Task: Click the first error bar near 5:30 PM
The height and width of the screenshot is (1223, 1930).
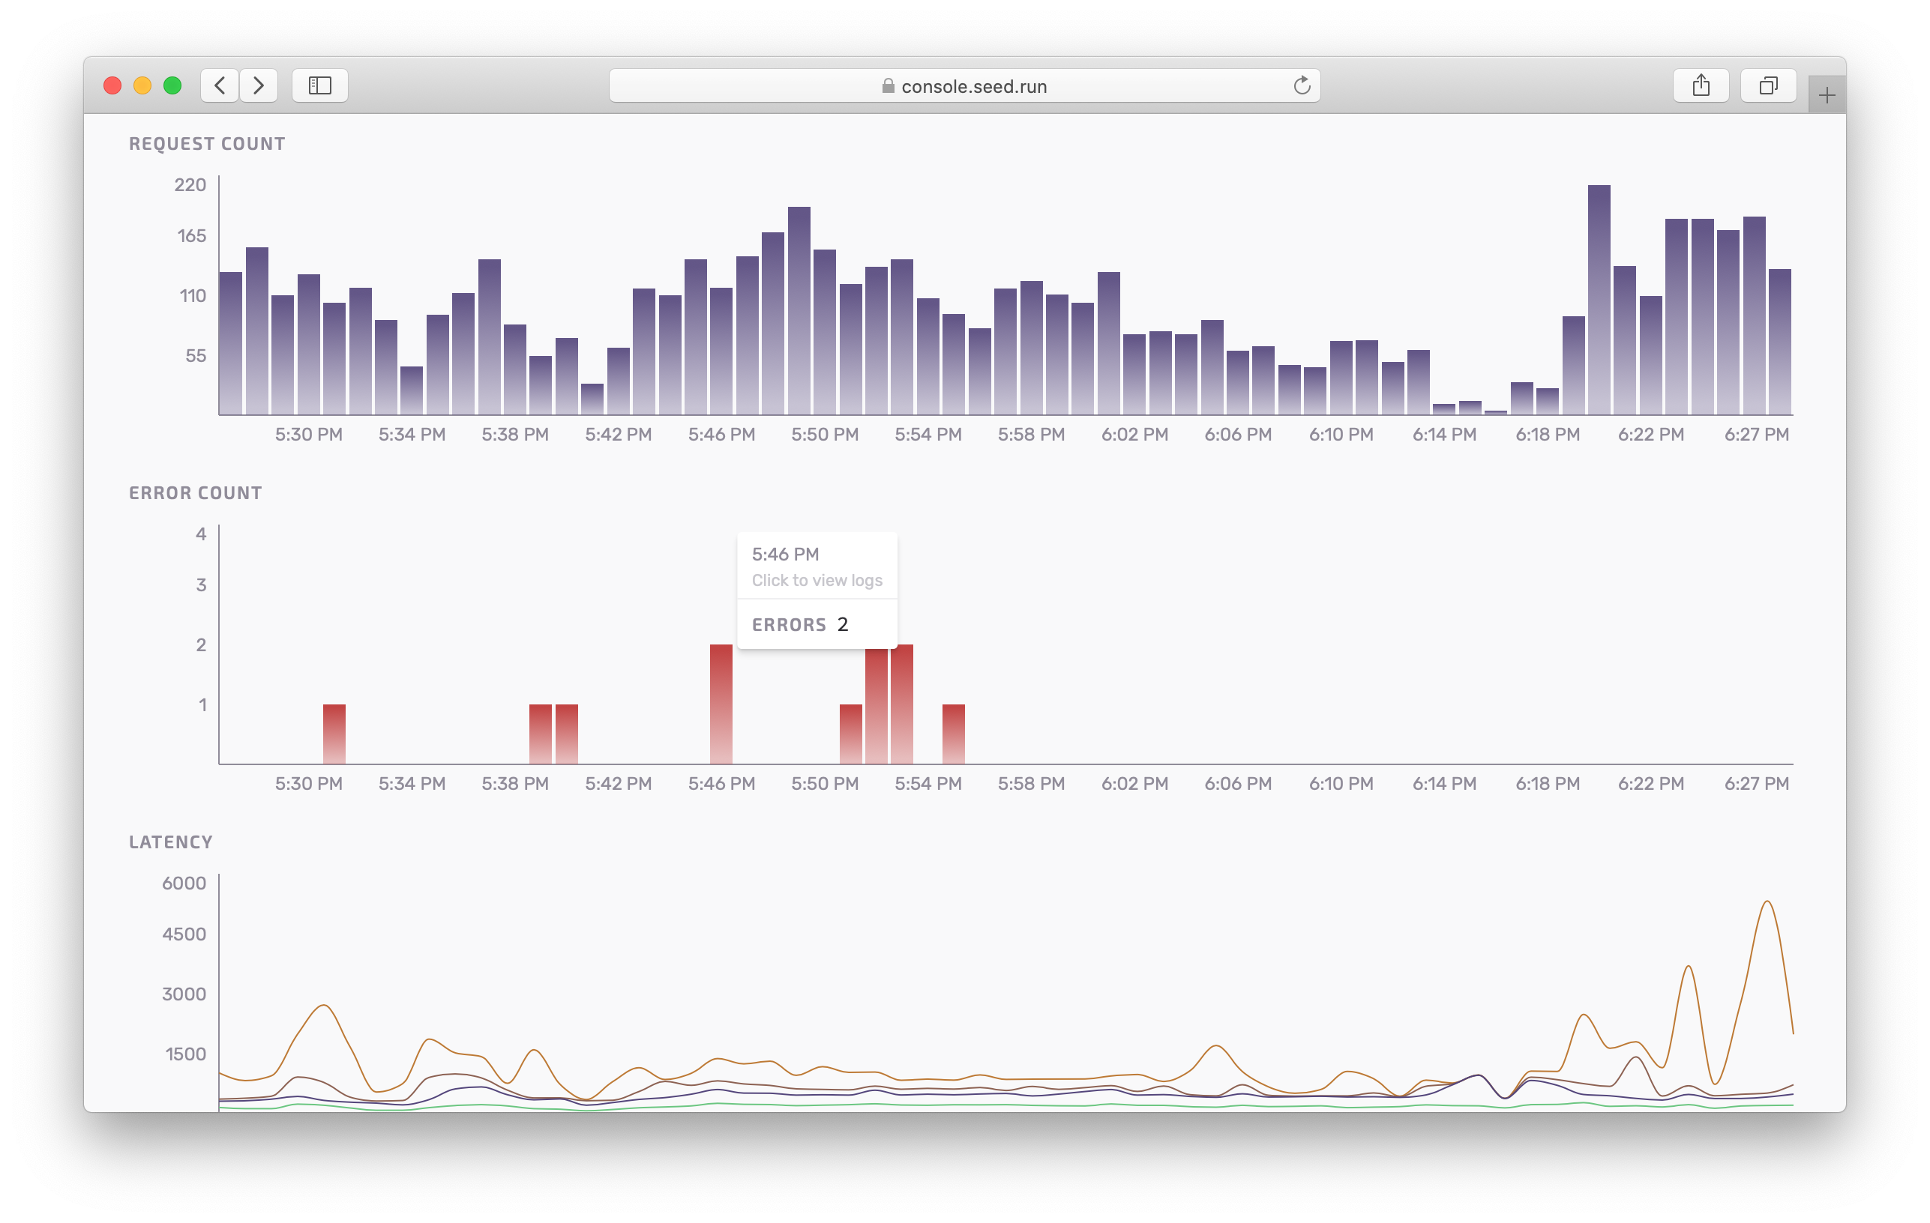Action: [334, 733]
